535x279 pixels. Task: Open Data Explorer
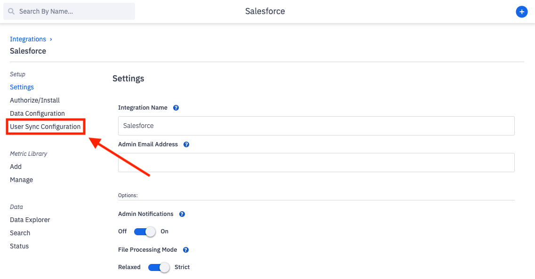click(x=30, y=220)
